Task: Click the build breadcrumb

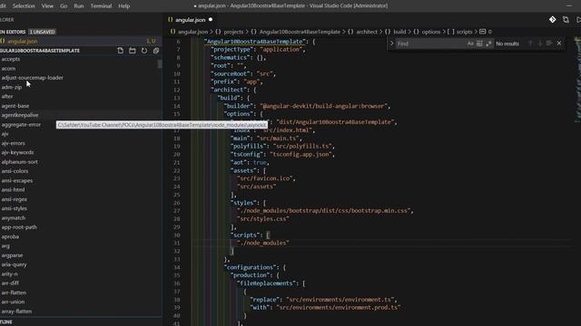Action: (x=399, y=32)
